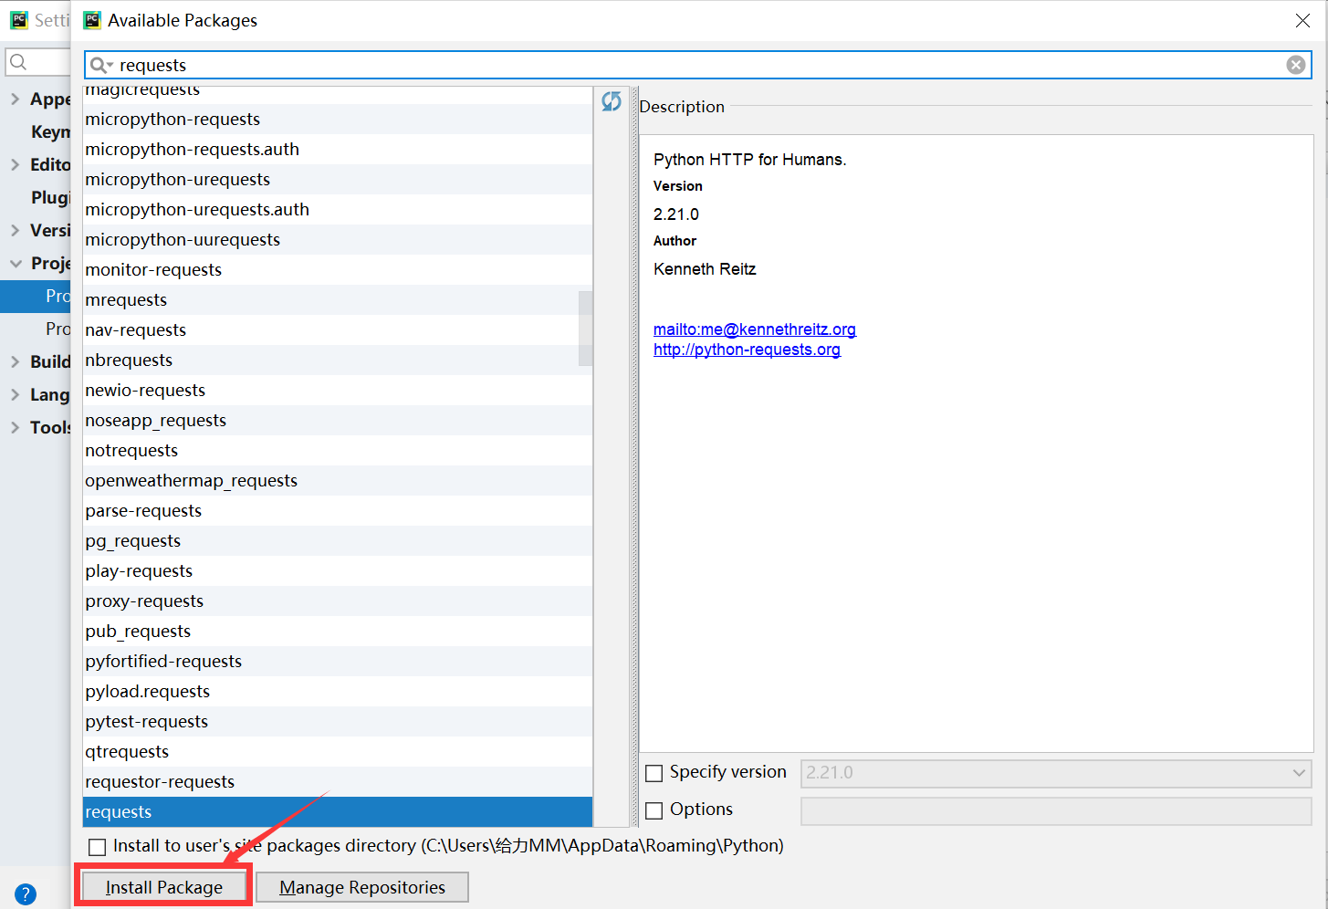This screenshot has height=909, width=1328.
Task: Toggle Install to user's site packages directory
Action: point(98,847)
